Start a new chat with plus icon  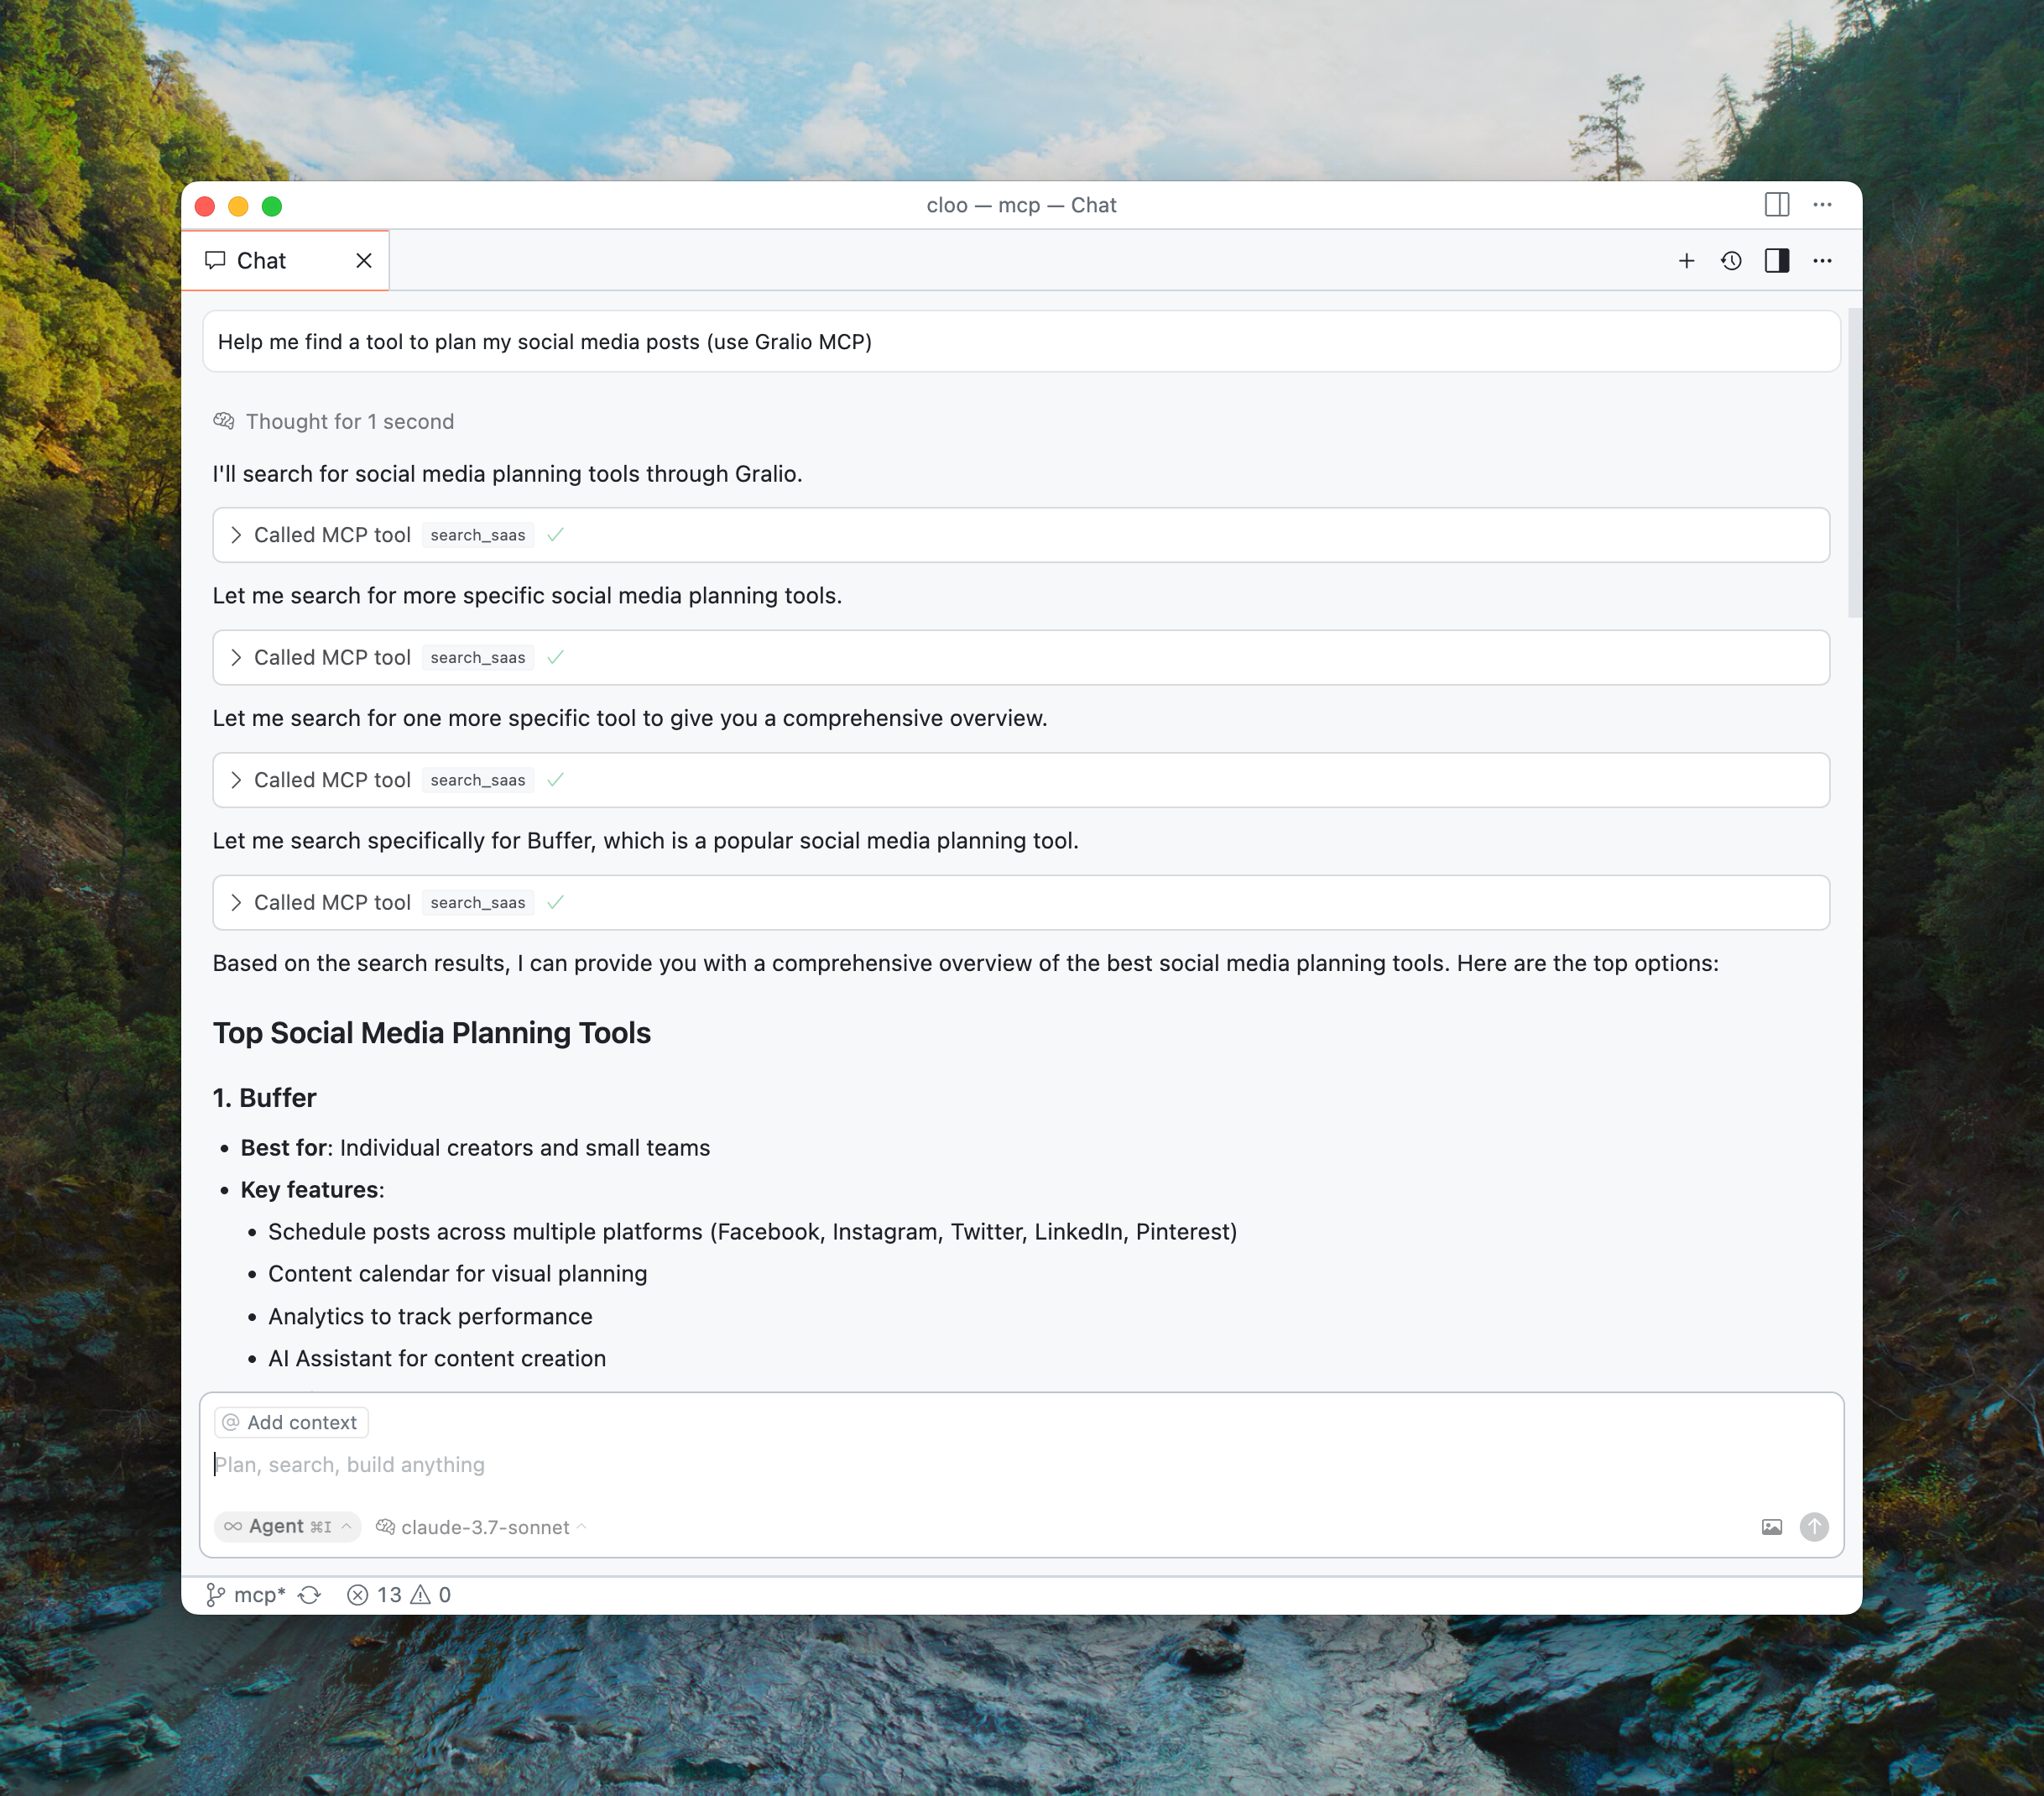click(x=1686, y=261)
